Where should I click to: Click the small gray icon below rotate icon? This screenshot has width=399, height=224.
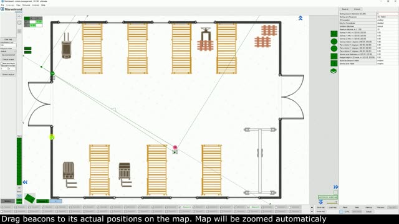pos(19,31)
